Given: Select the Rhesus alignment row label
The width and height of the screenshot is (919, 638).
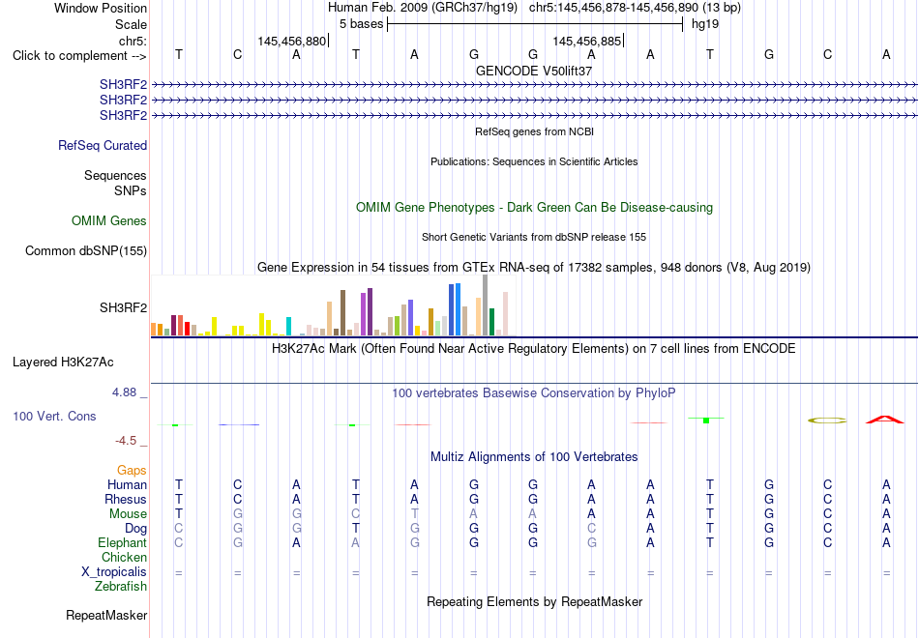Looking at the screenshot, I should click(126, 499).
